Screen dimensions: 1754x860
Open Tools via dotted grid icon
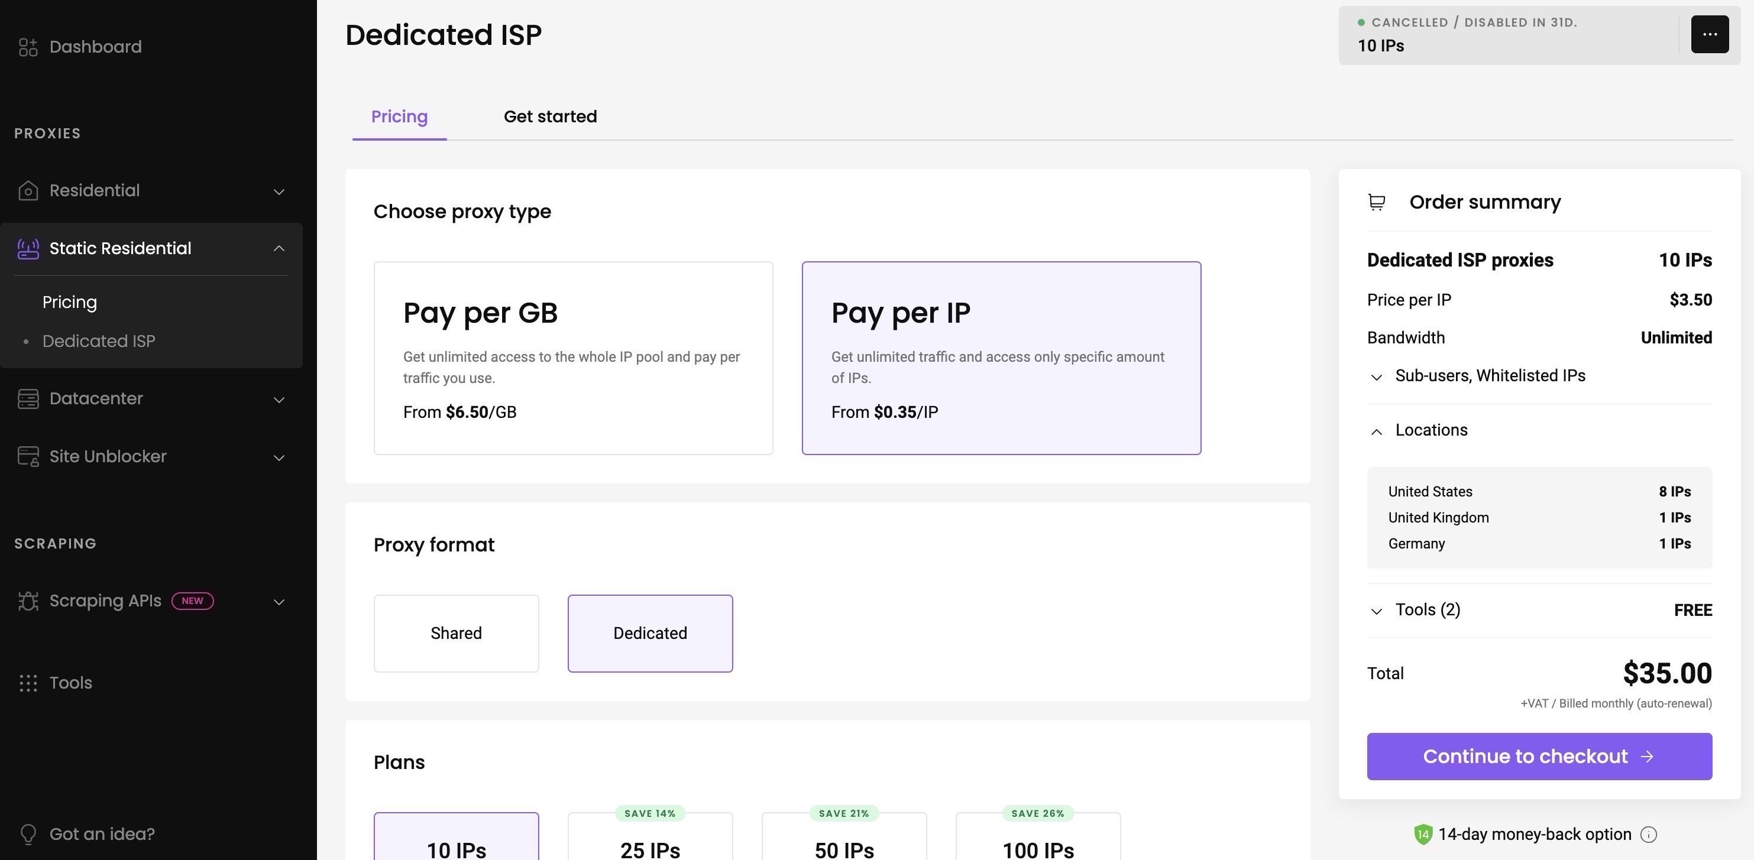pyautogui.click(x=28, y=683)
